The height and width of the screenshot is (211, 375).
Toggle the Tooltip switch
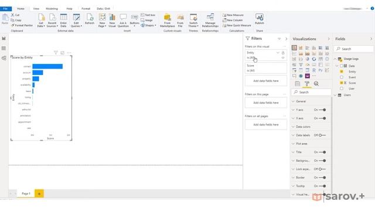point(322,186)
